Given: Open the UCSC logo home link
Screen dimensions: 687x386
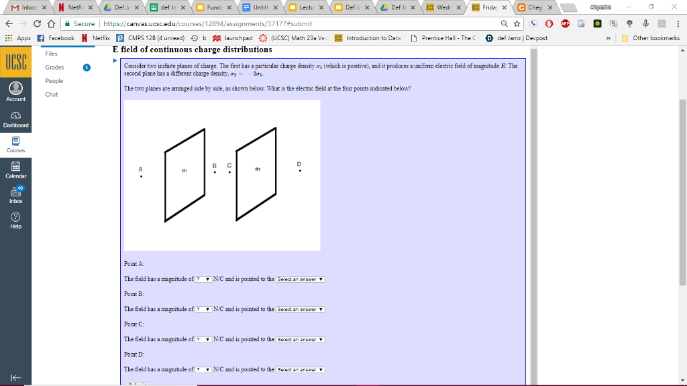Looking at the screenshot, I should tap(16, 62).
